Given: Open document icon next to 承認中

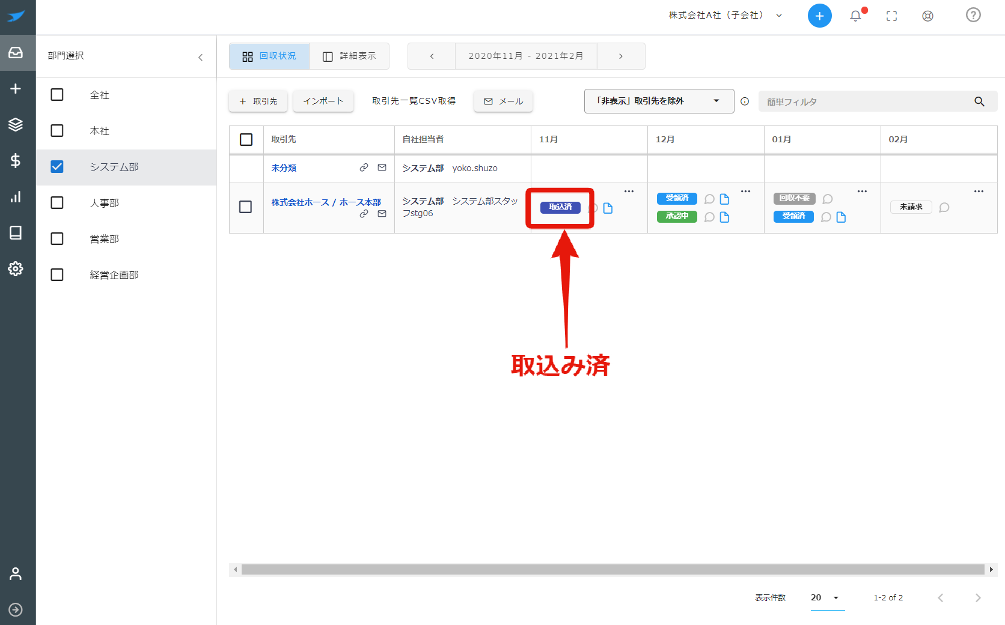Looking at the screenshot, I should 724,217.
